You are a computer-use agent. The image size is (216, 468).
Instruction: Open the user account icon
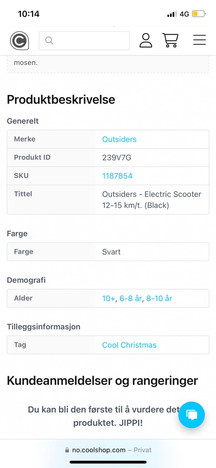pos(146,40)
